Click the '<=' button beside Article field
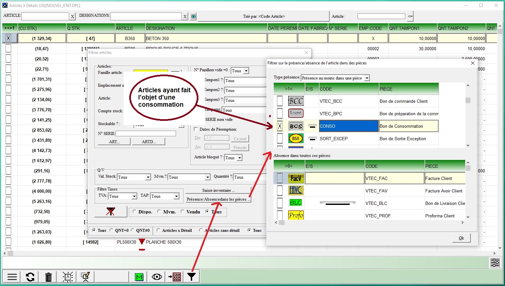This screenshot has width=505, height=286. (410, 16)
